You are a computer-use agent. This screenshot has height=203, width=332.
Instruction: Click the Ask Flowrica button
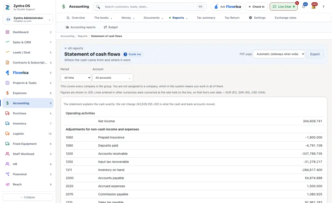[227, 7]
